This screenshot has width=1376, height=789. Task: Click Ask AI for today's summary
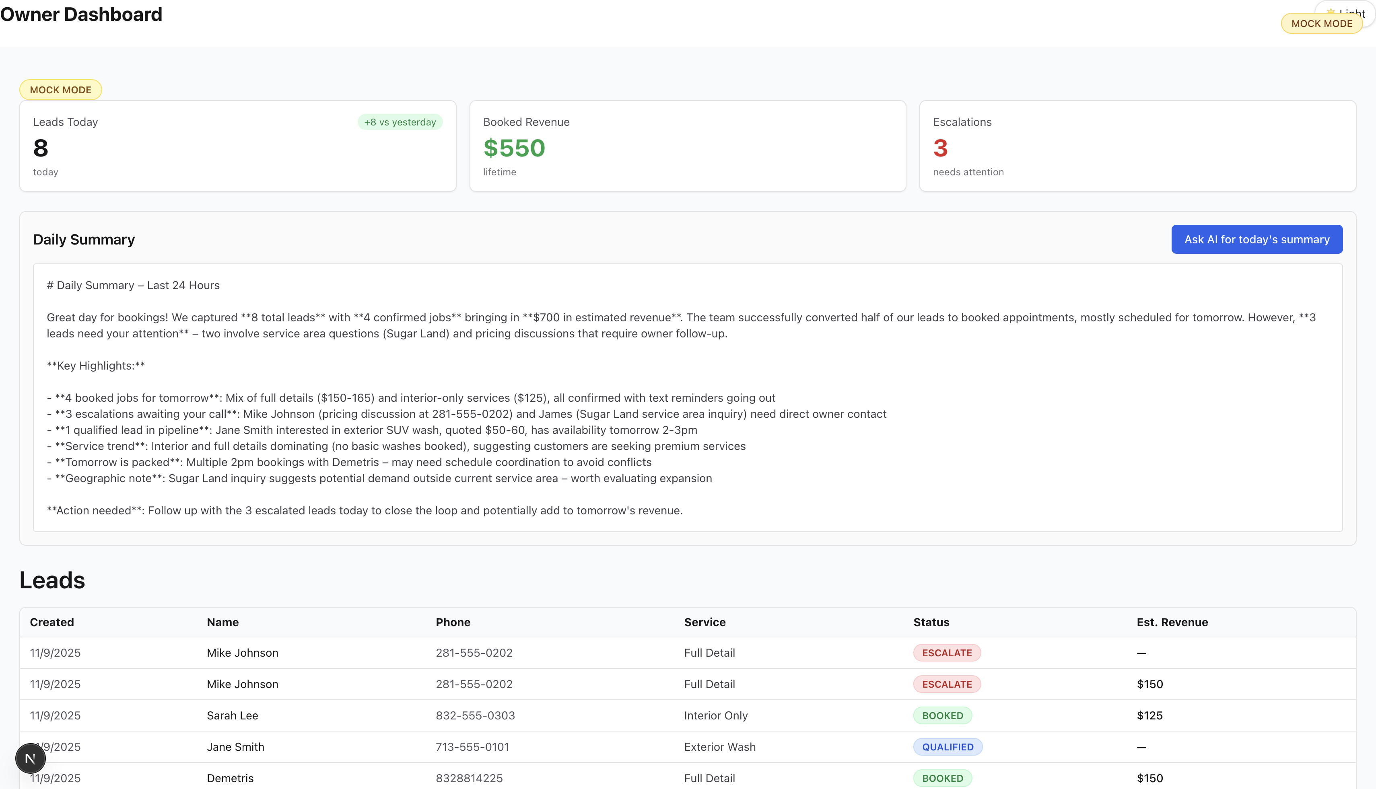tap(1256, 240)
